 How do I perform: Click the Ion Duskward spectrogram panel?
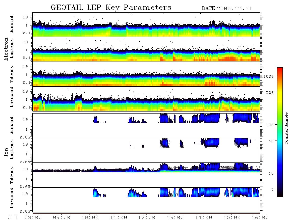pos(146,150)
